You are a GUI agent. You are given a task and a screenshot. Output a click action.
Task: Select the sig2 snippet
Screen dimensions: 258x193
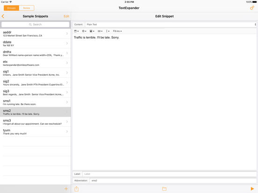click(x=36, y=83)
